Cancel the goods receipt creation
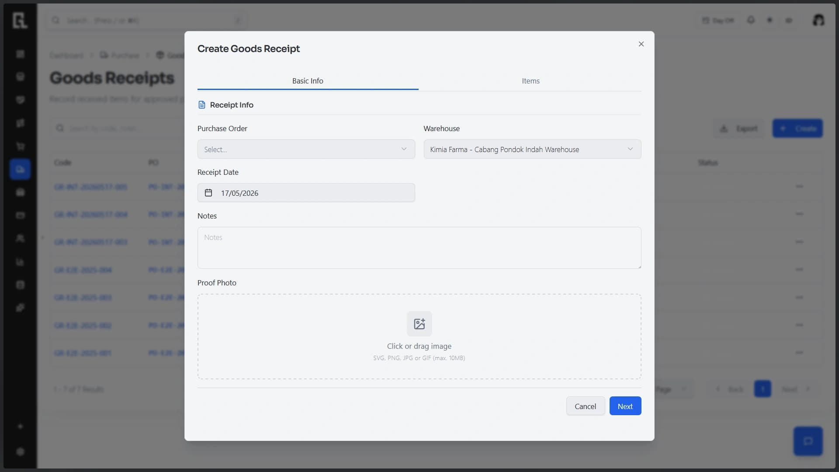 click(x=585, y=406)
